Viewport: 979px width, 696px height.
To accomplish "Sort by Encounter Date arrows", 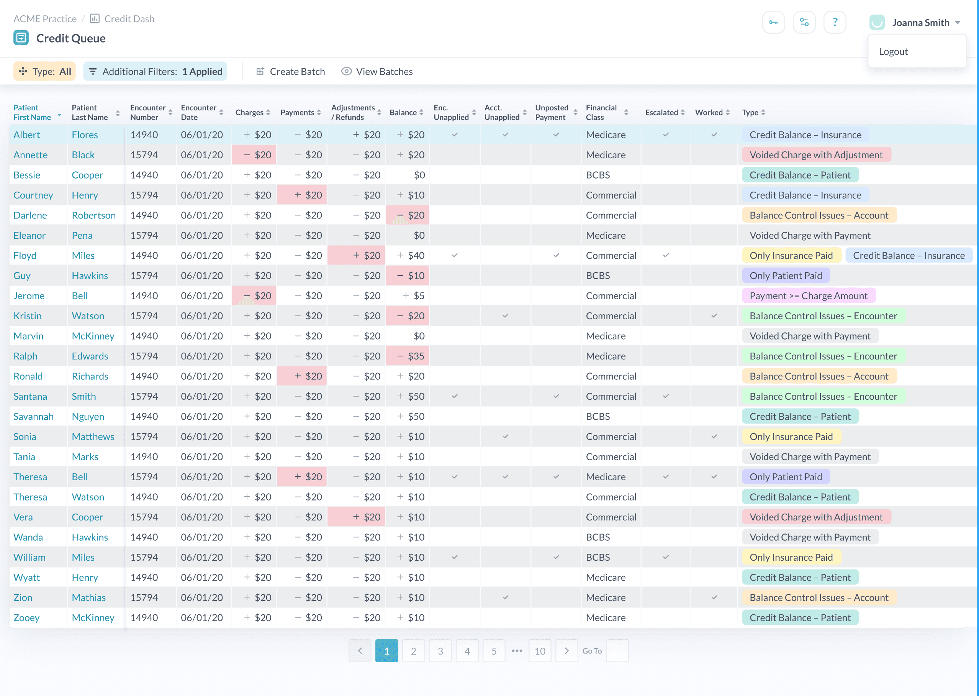I will point(221,113).
